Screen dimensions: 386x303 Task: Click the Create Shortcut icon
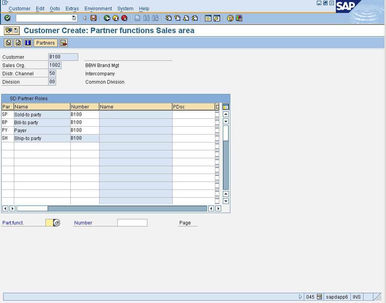pyautogui.click(x=217, y=18)
